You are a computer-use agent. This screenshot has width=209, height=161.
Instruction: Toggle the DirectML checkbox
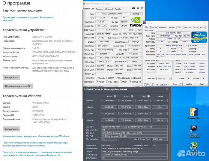[133, 78]
